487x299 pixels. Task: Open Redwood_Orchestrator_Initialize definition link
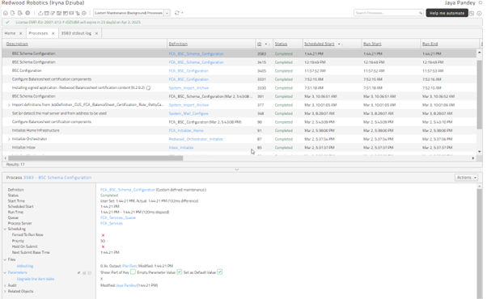[196, 139]
